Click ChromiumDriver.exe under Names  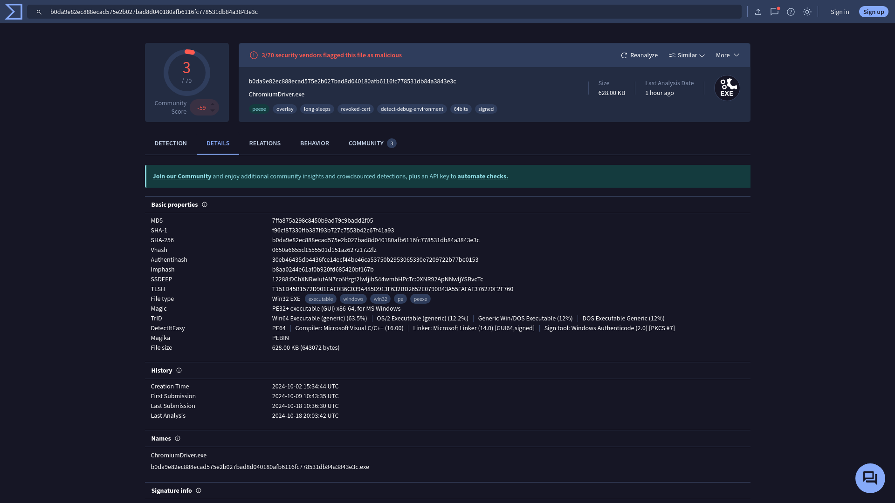click(179, 455)
